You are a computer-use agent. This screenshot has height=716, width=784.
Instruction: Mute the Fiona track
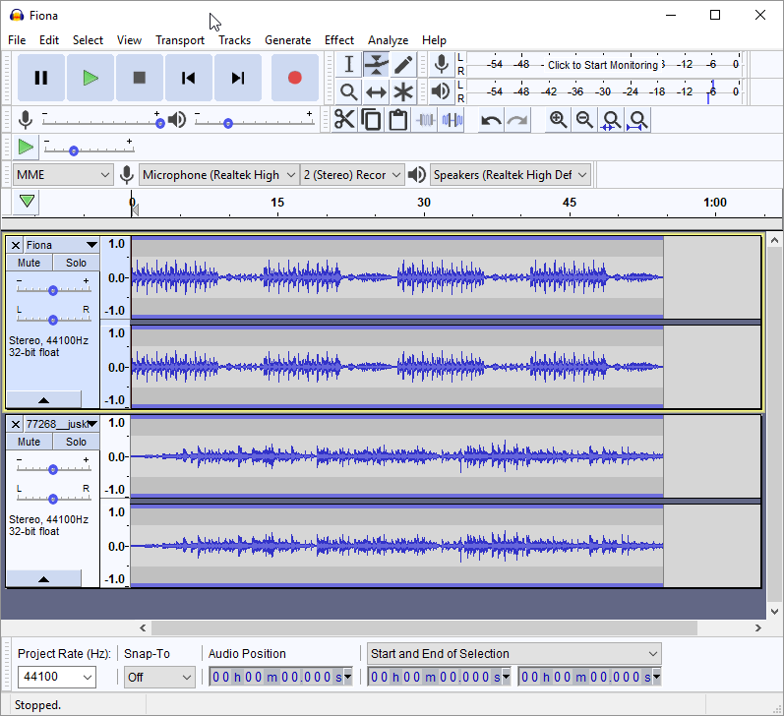(x=30, y=263)
